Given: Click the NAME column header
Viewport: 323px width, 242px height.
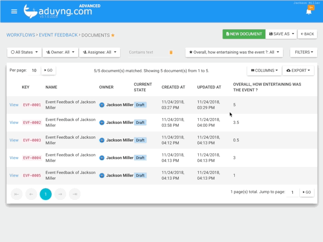Looking at the screenshot, I should point(51,87).
